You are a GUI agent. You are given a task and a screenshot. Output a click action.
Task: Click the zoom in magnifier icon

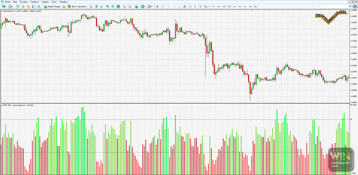pos(108,7)
